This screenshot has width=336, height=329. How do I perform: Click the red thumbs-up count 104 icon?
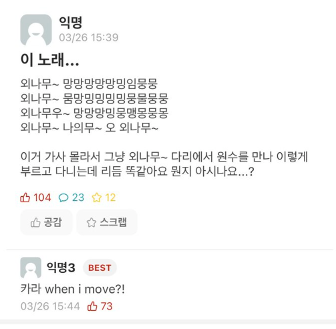pyautogui.click(x=25, y=198)
